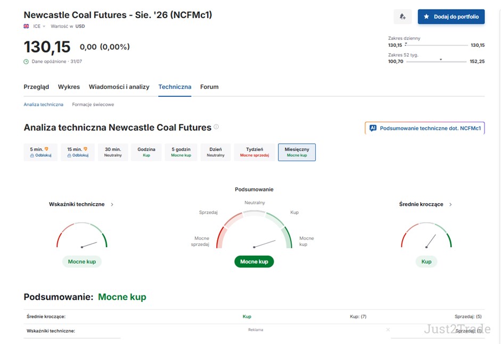
Task: Select the Techniczna tab
Action: click(175, 87)
